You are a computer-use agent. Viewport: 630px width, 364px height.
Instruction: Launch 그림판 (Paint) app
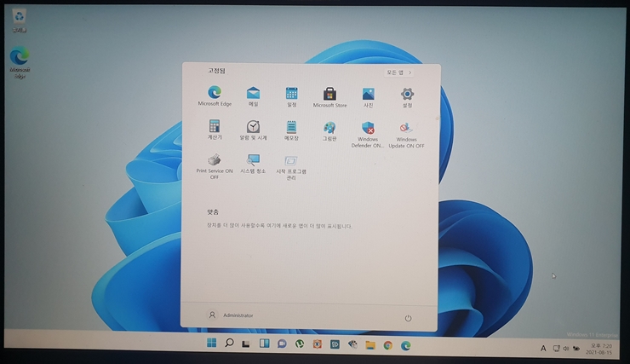329,130
